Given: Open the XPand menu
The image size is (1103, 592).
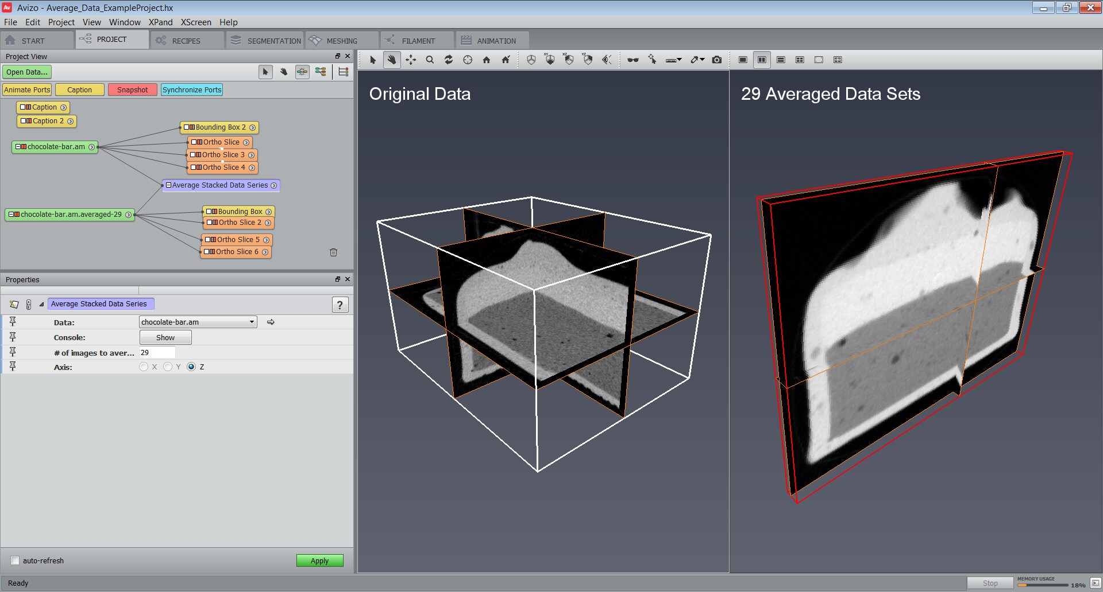Looking at the screenshot, I should pos(160,22).
